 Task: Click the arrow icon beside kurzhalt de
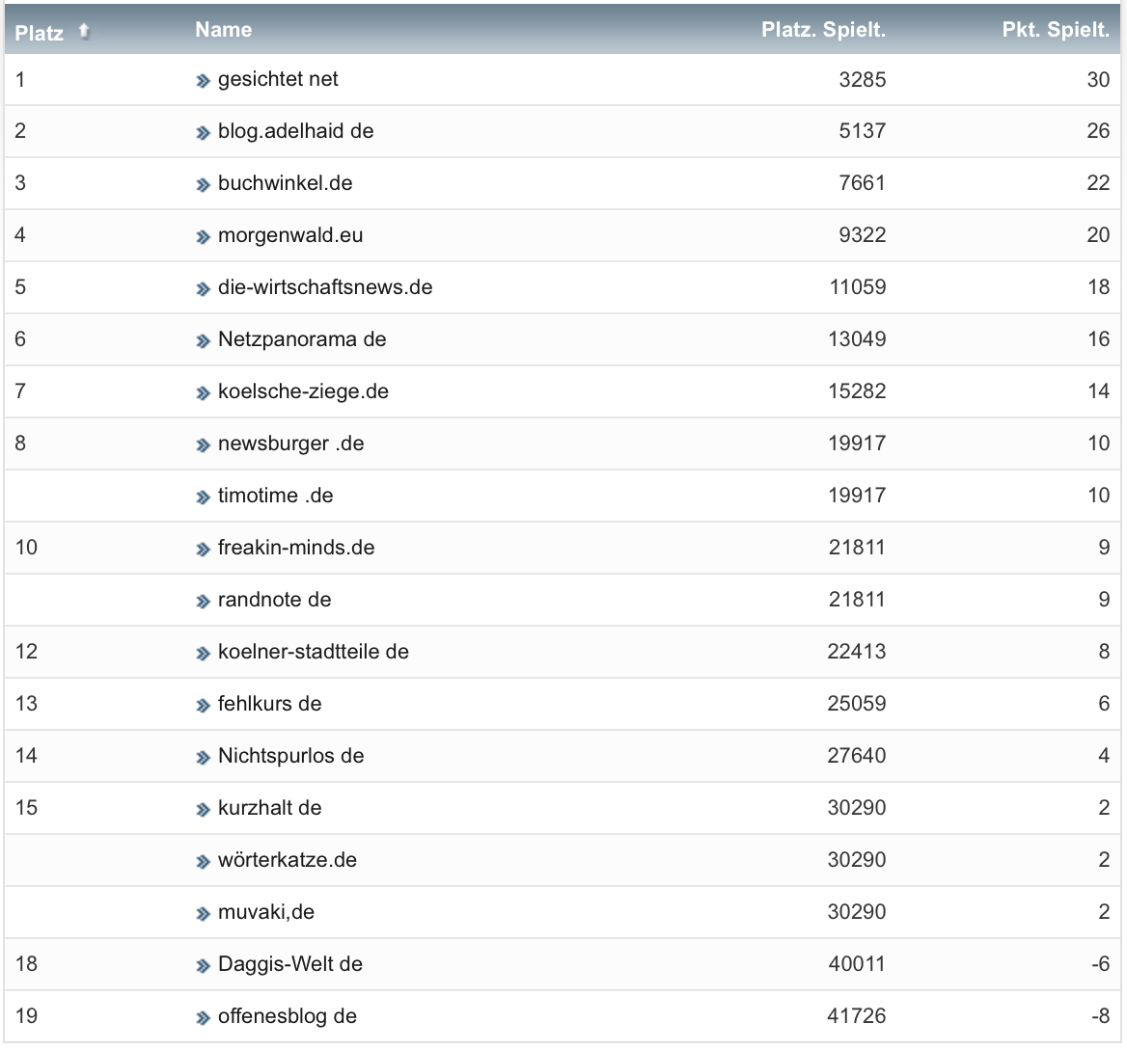point(203,810)
